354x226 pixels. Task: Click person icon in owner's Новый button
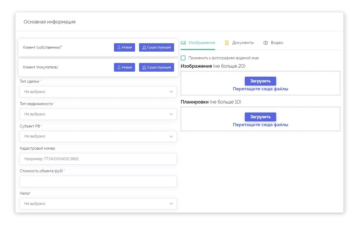(x=119, y=47)
